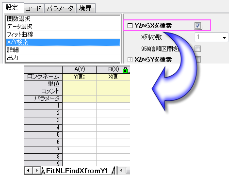The width and height of the screenshot is (229, 176).
Task: Select X/Y検索 in the settings list
Action: coord(63,42)
